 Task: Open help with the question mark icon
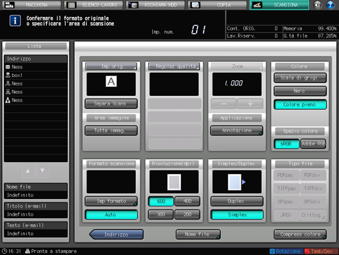pos(330,5)
